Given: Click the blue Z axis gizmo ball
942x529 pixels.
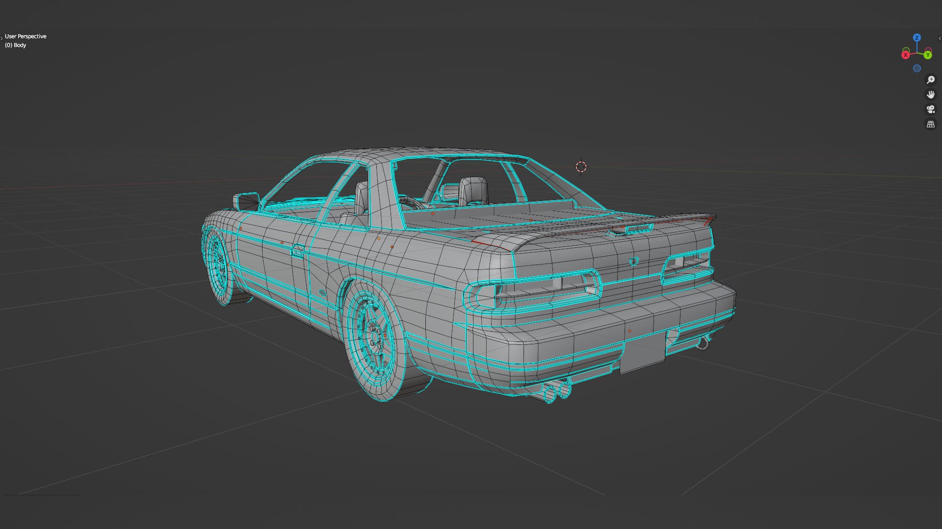Looking at the screenshot, I should coord(916,38).
